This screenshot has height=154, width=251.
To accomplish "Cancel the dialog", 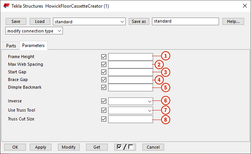I will (153, 147).
